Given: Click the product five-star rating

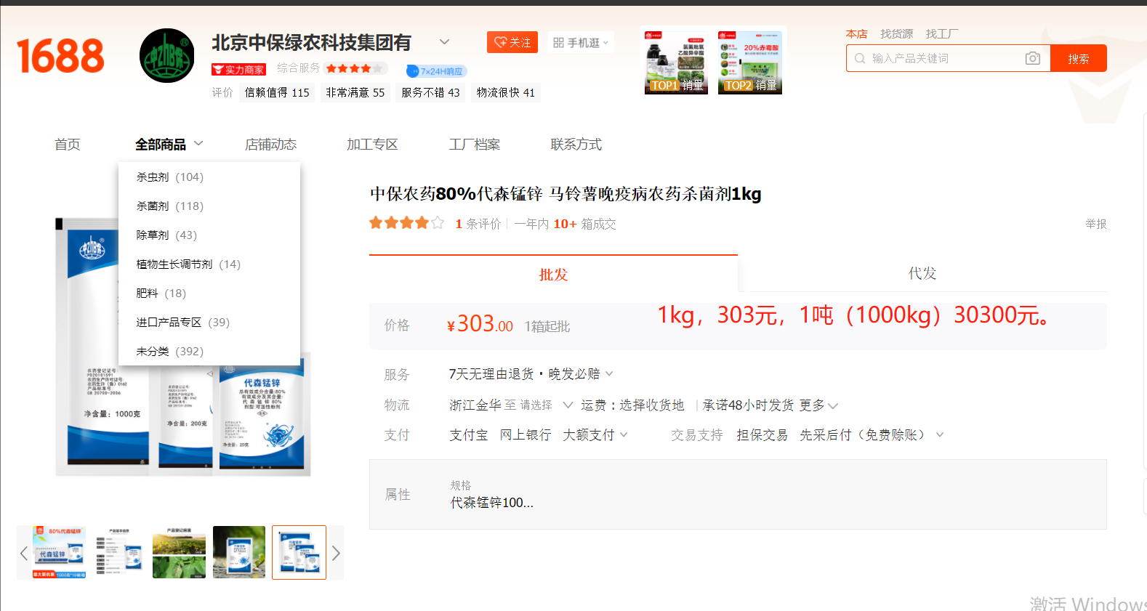Looking at the screenshot, I should point(406,223).
